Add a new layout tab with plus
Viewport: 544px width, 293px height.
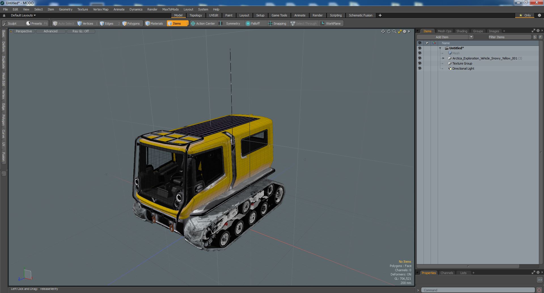coord(380,15)
